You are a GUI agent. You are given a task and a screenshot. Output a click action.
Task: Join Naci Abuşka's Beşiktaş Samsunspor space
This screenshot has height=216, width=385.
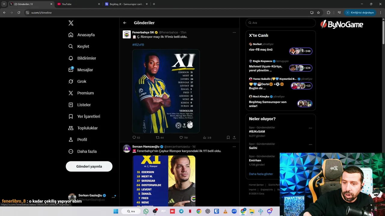[x=305, y=103]
